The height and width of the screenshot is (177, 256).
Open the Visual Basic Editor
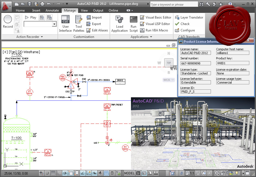(x=156, y=17)
